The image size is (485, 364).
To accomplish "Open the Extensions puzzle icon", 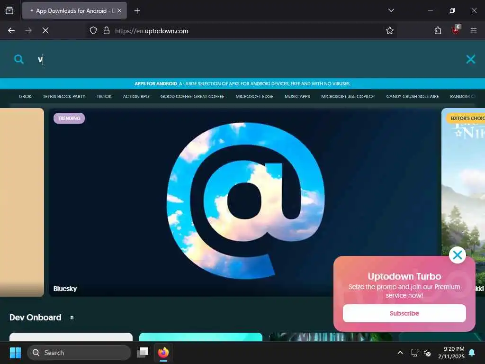I will [x=438, y=30].
